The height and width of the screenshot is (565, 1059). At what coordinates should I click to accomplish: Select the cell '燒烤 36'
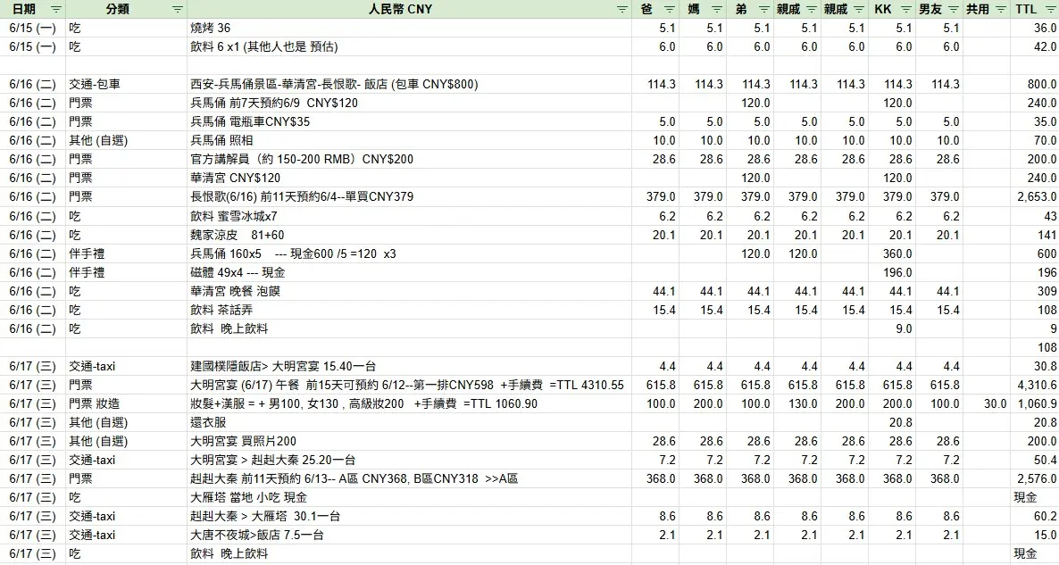pos(409,29)
